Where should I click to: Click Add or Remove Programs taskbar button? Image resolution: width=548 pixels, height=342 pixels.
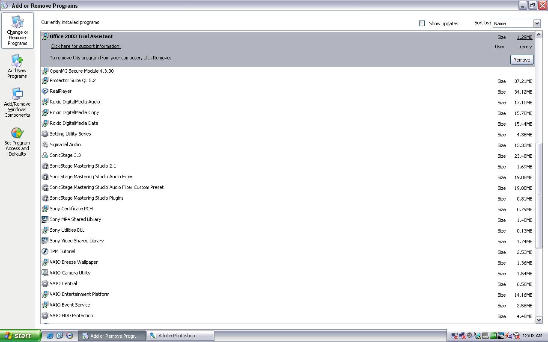(112, 336)
